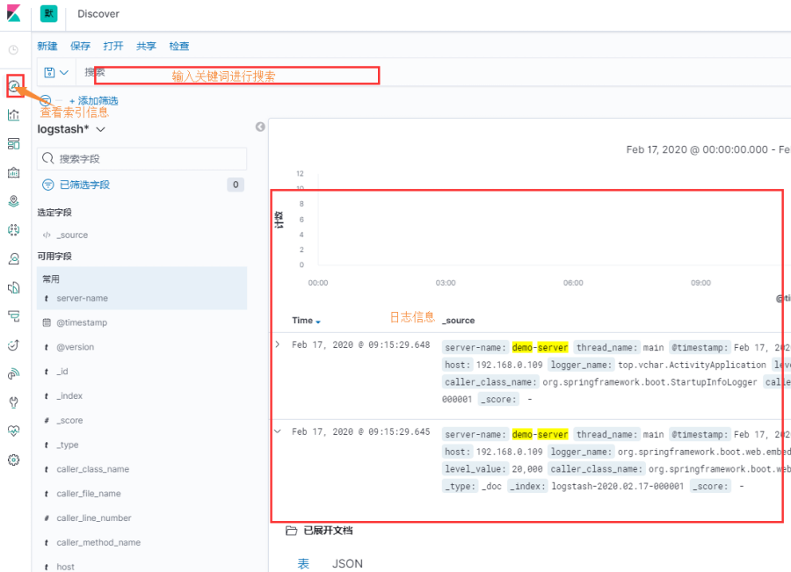Select _index field in list
791x572 pixels.
tap(69, 396)
